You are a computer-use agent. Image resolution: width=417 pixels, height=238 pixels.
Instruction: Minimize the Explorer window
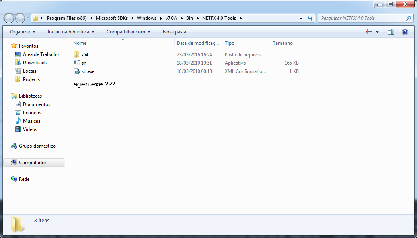pos(379,4)
